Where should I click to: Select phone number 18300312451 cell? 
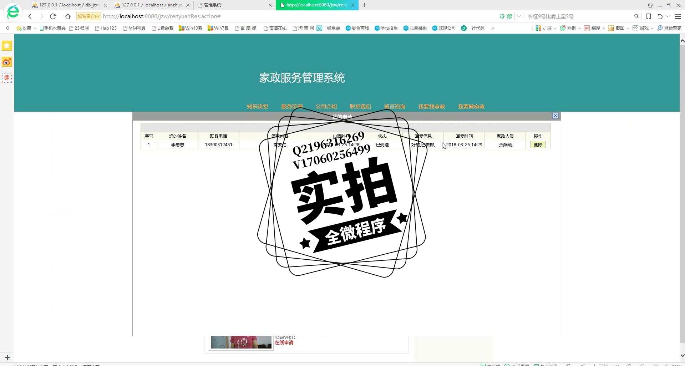[218, 144]
